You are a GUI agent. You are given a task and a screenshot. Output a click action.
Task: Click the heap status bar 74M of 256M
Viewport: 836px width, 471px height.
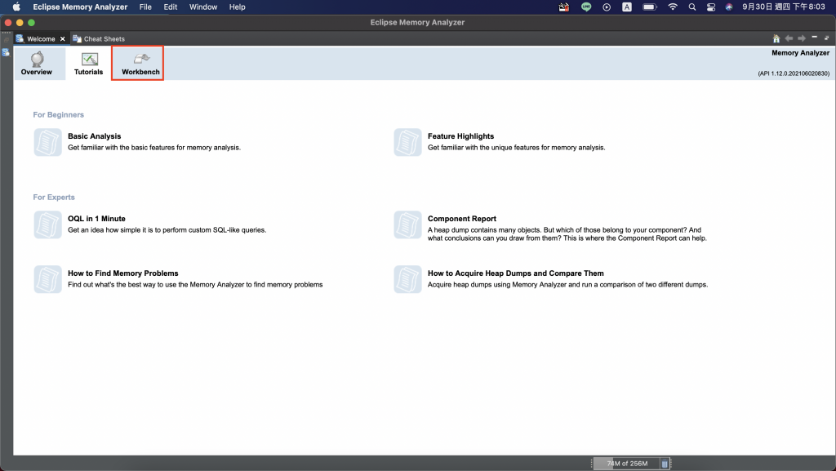point(627,464)
